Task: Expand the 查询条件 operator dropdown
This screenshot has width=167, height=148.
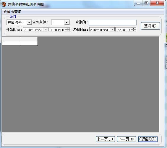Action: pos(67,22)
